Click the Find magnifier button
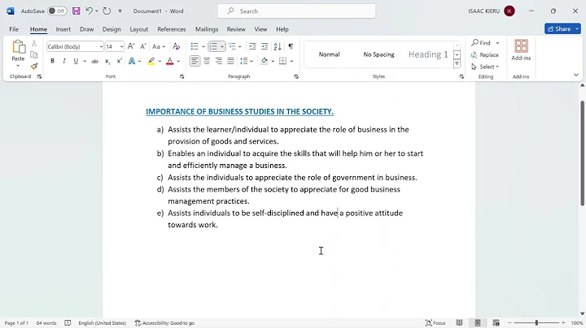 pos(481,43)
